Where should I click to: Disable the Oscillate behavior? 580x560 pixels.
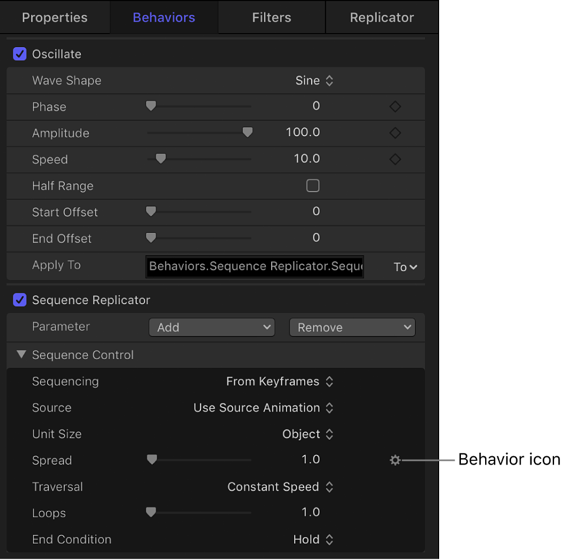click(19, 54)
